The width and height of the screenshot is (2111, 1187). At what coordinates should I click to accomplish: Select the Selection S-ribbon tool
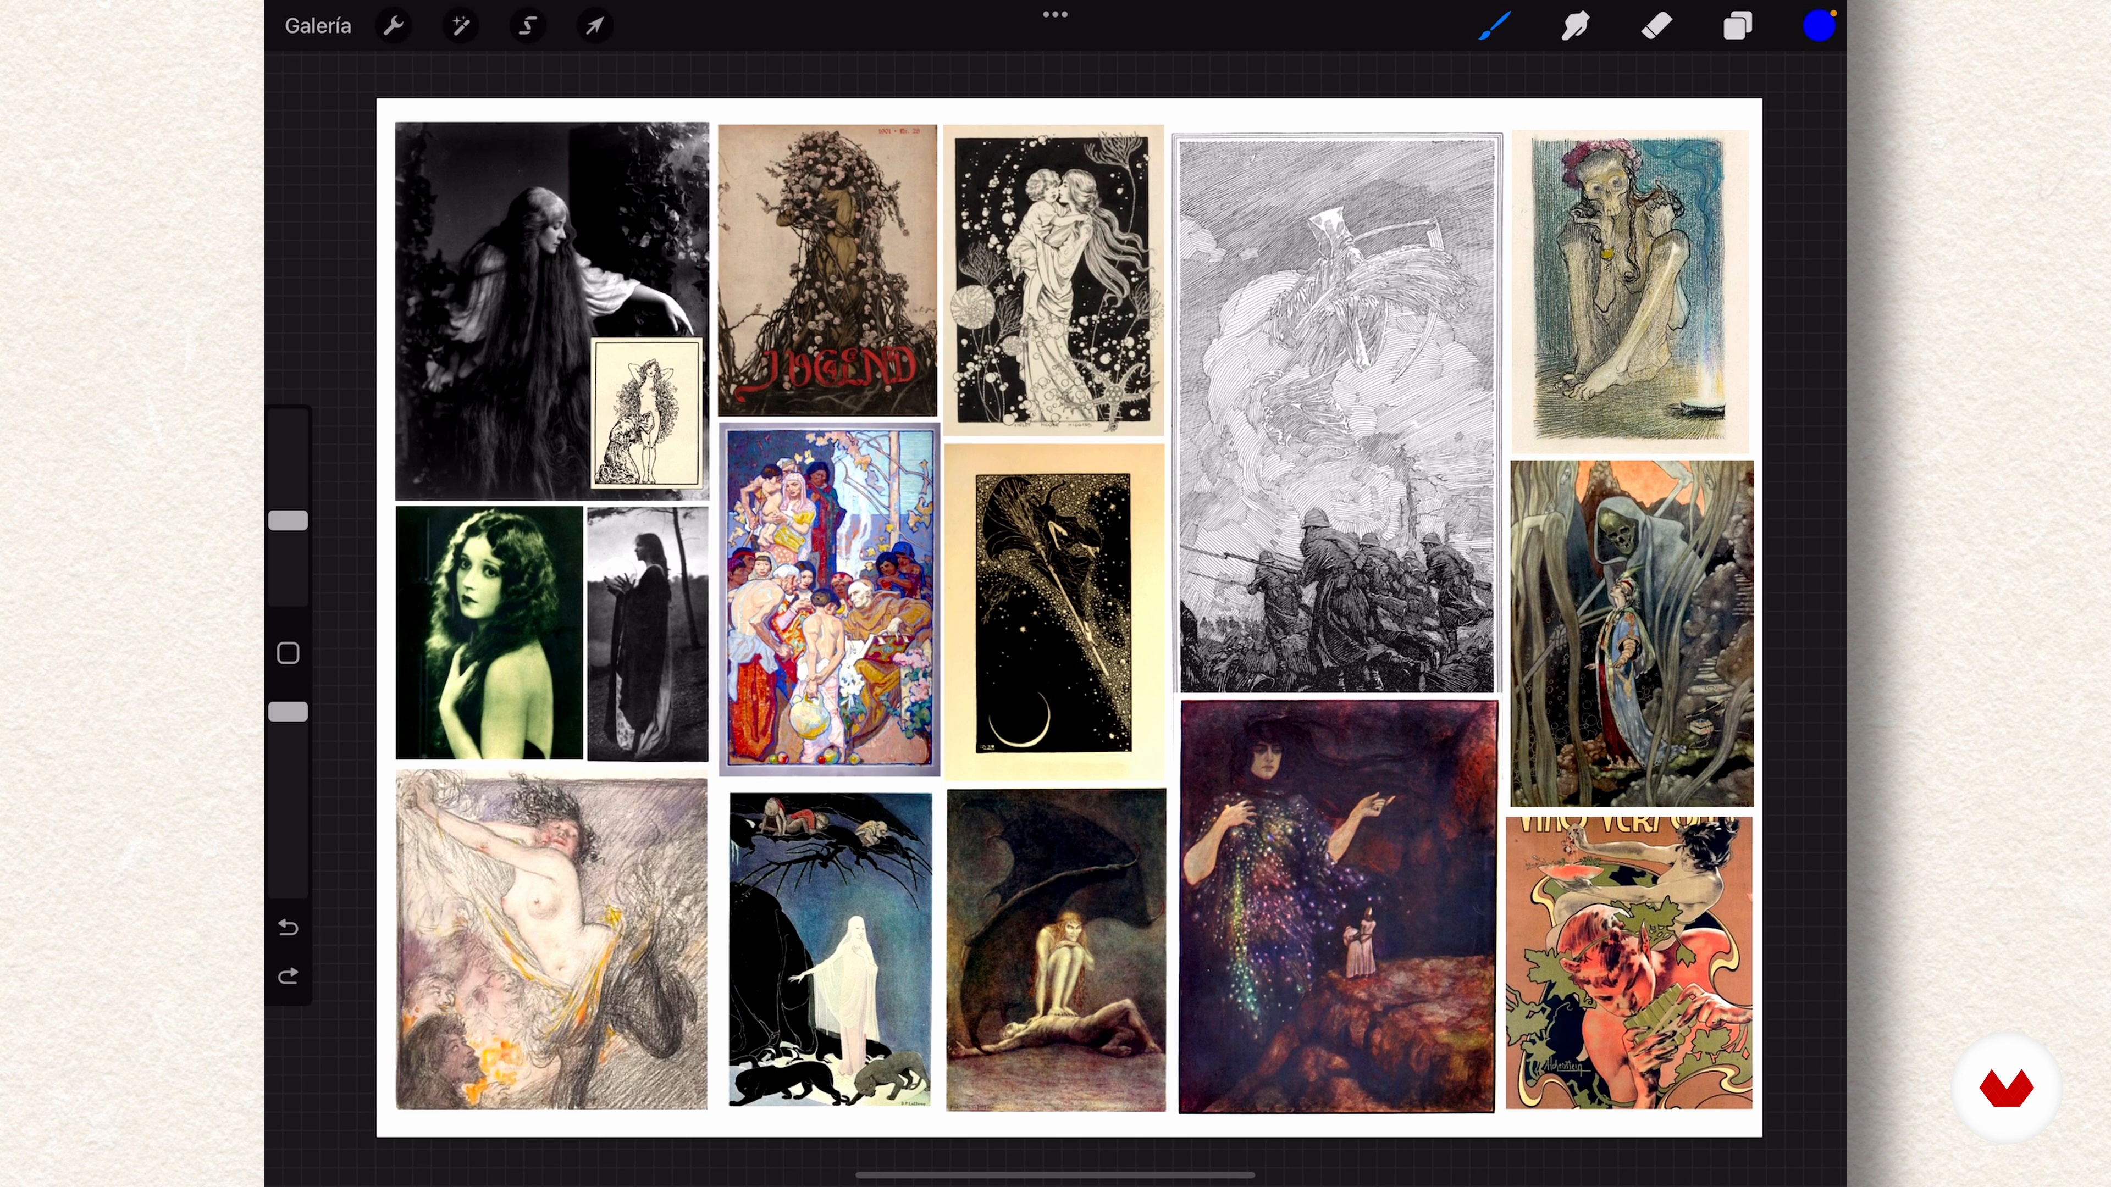tap(528, 25)
